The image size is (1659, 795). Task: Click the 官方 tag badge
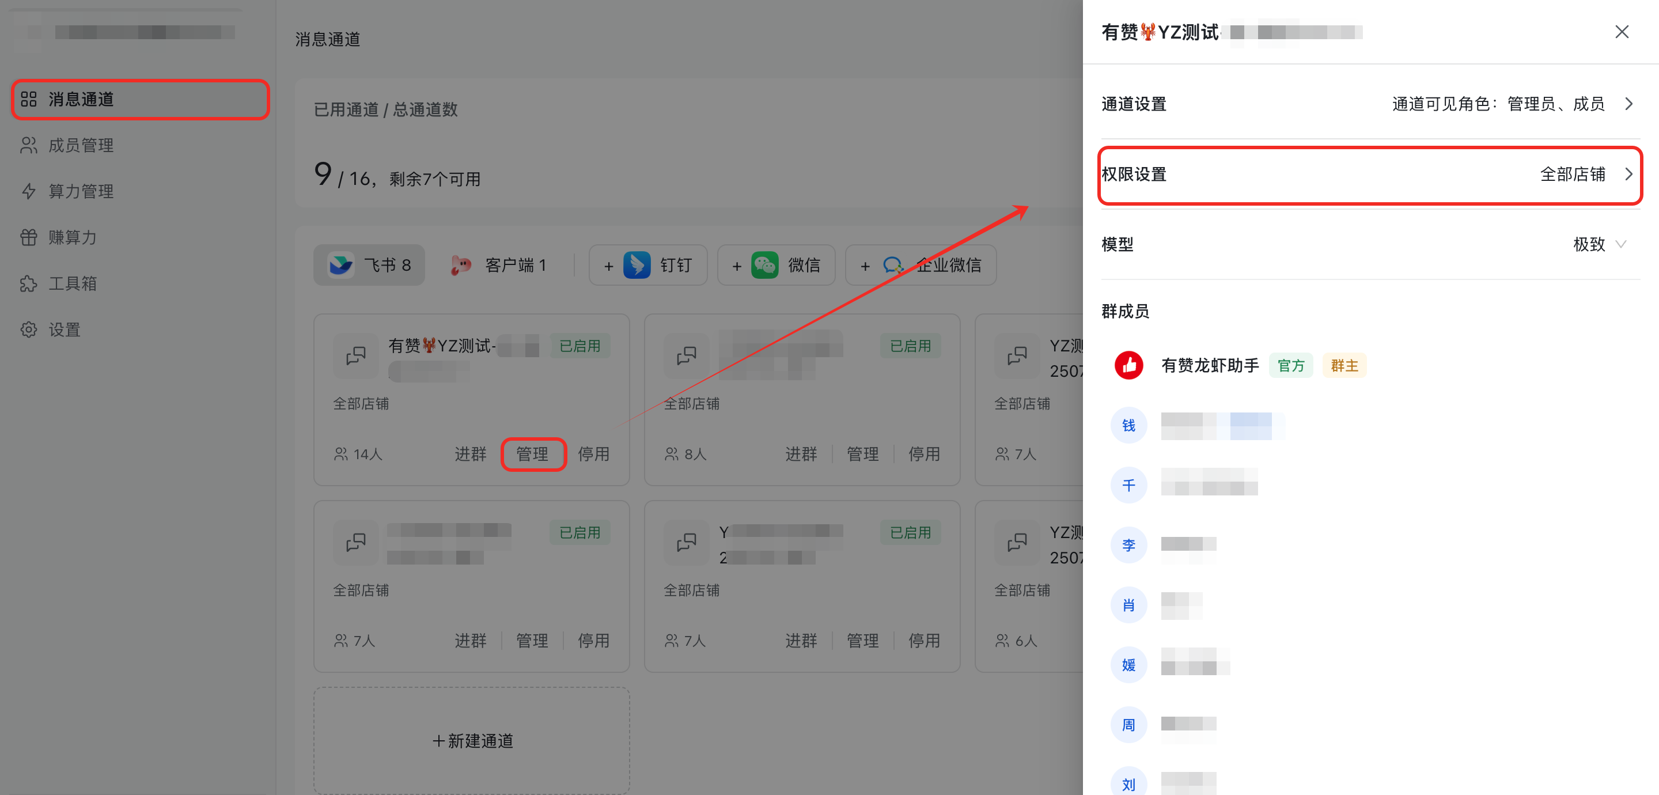[x=1290, y=365]
